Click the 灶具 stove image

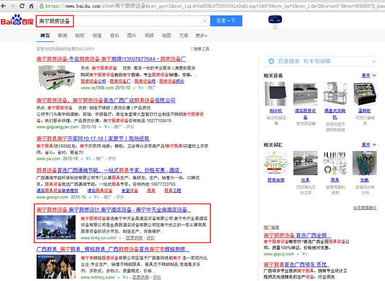pos(305,163)
